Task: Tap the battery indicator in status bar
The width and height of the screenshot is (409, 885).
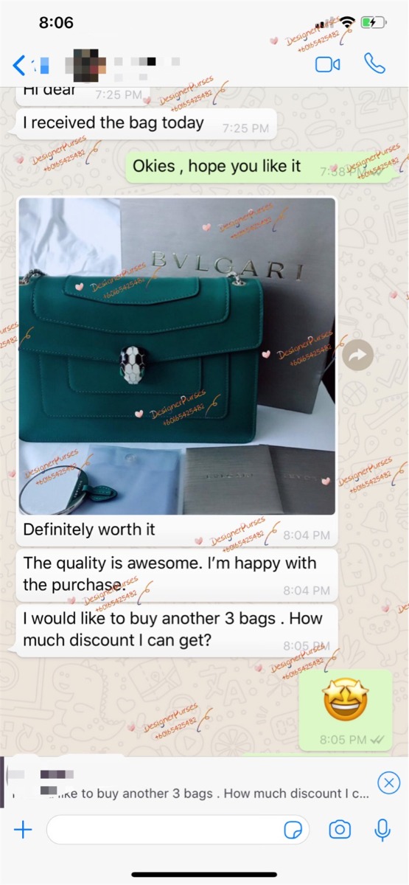Action: click(374, 23)
